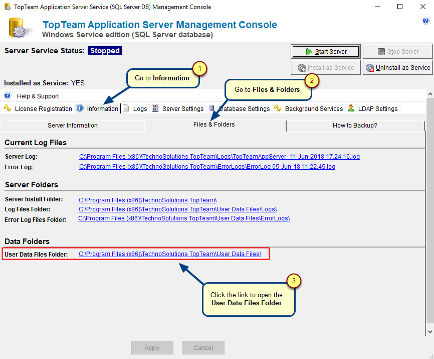Open the Error Log Files Folder link
Screen dimensions: 434x359
[x=184, y=218]
